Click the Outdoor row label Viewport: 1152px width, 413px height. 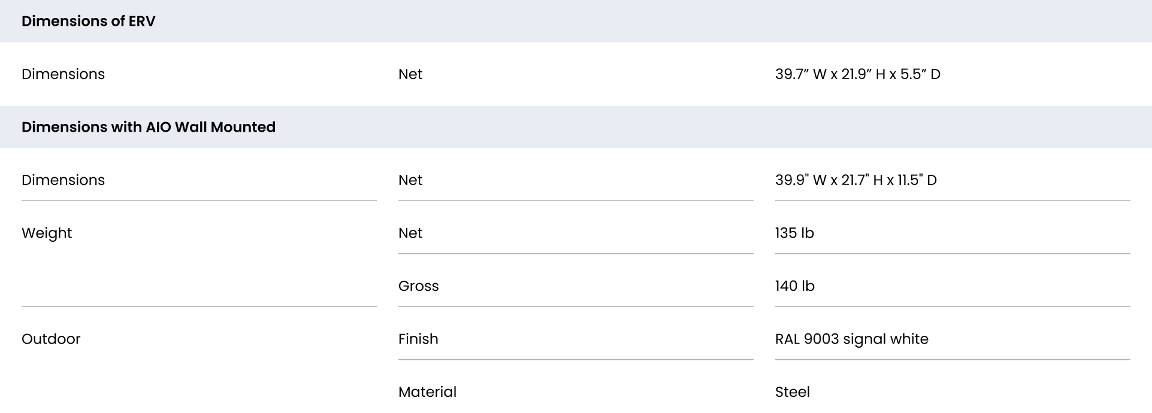(x=51, y=339)
